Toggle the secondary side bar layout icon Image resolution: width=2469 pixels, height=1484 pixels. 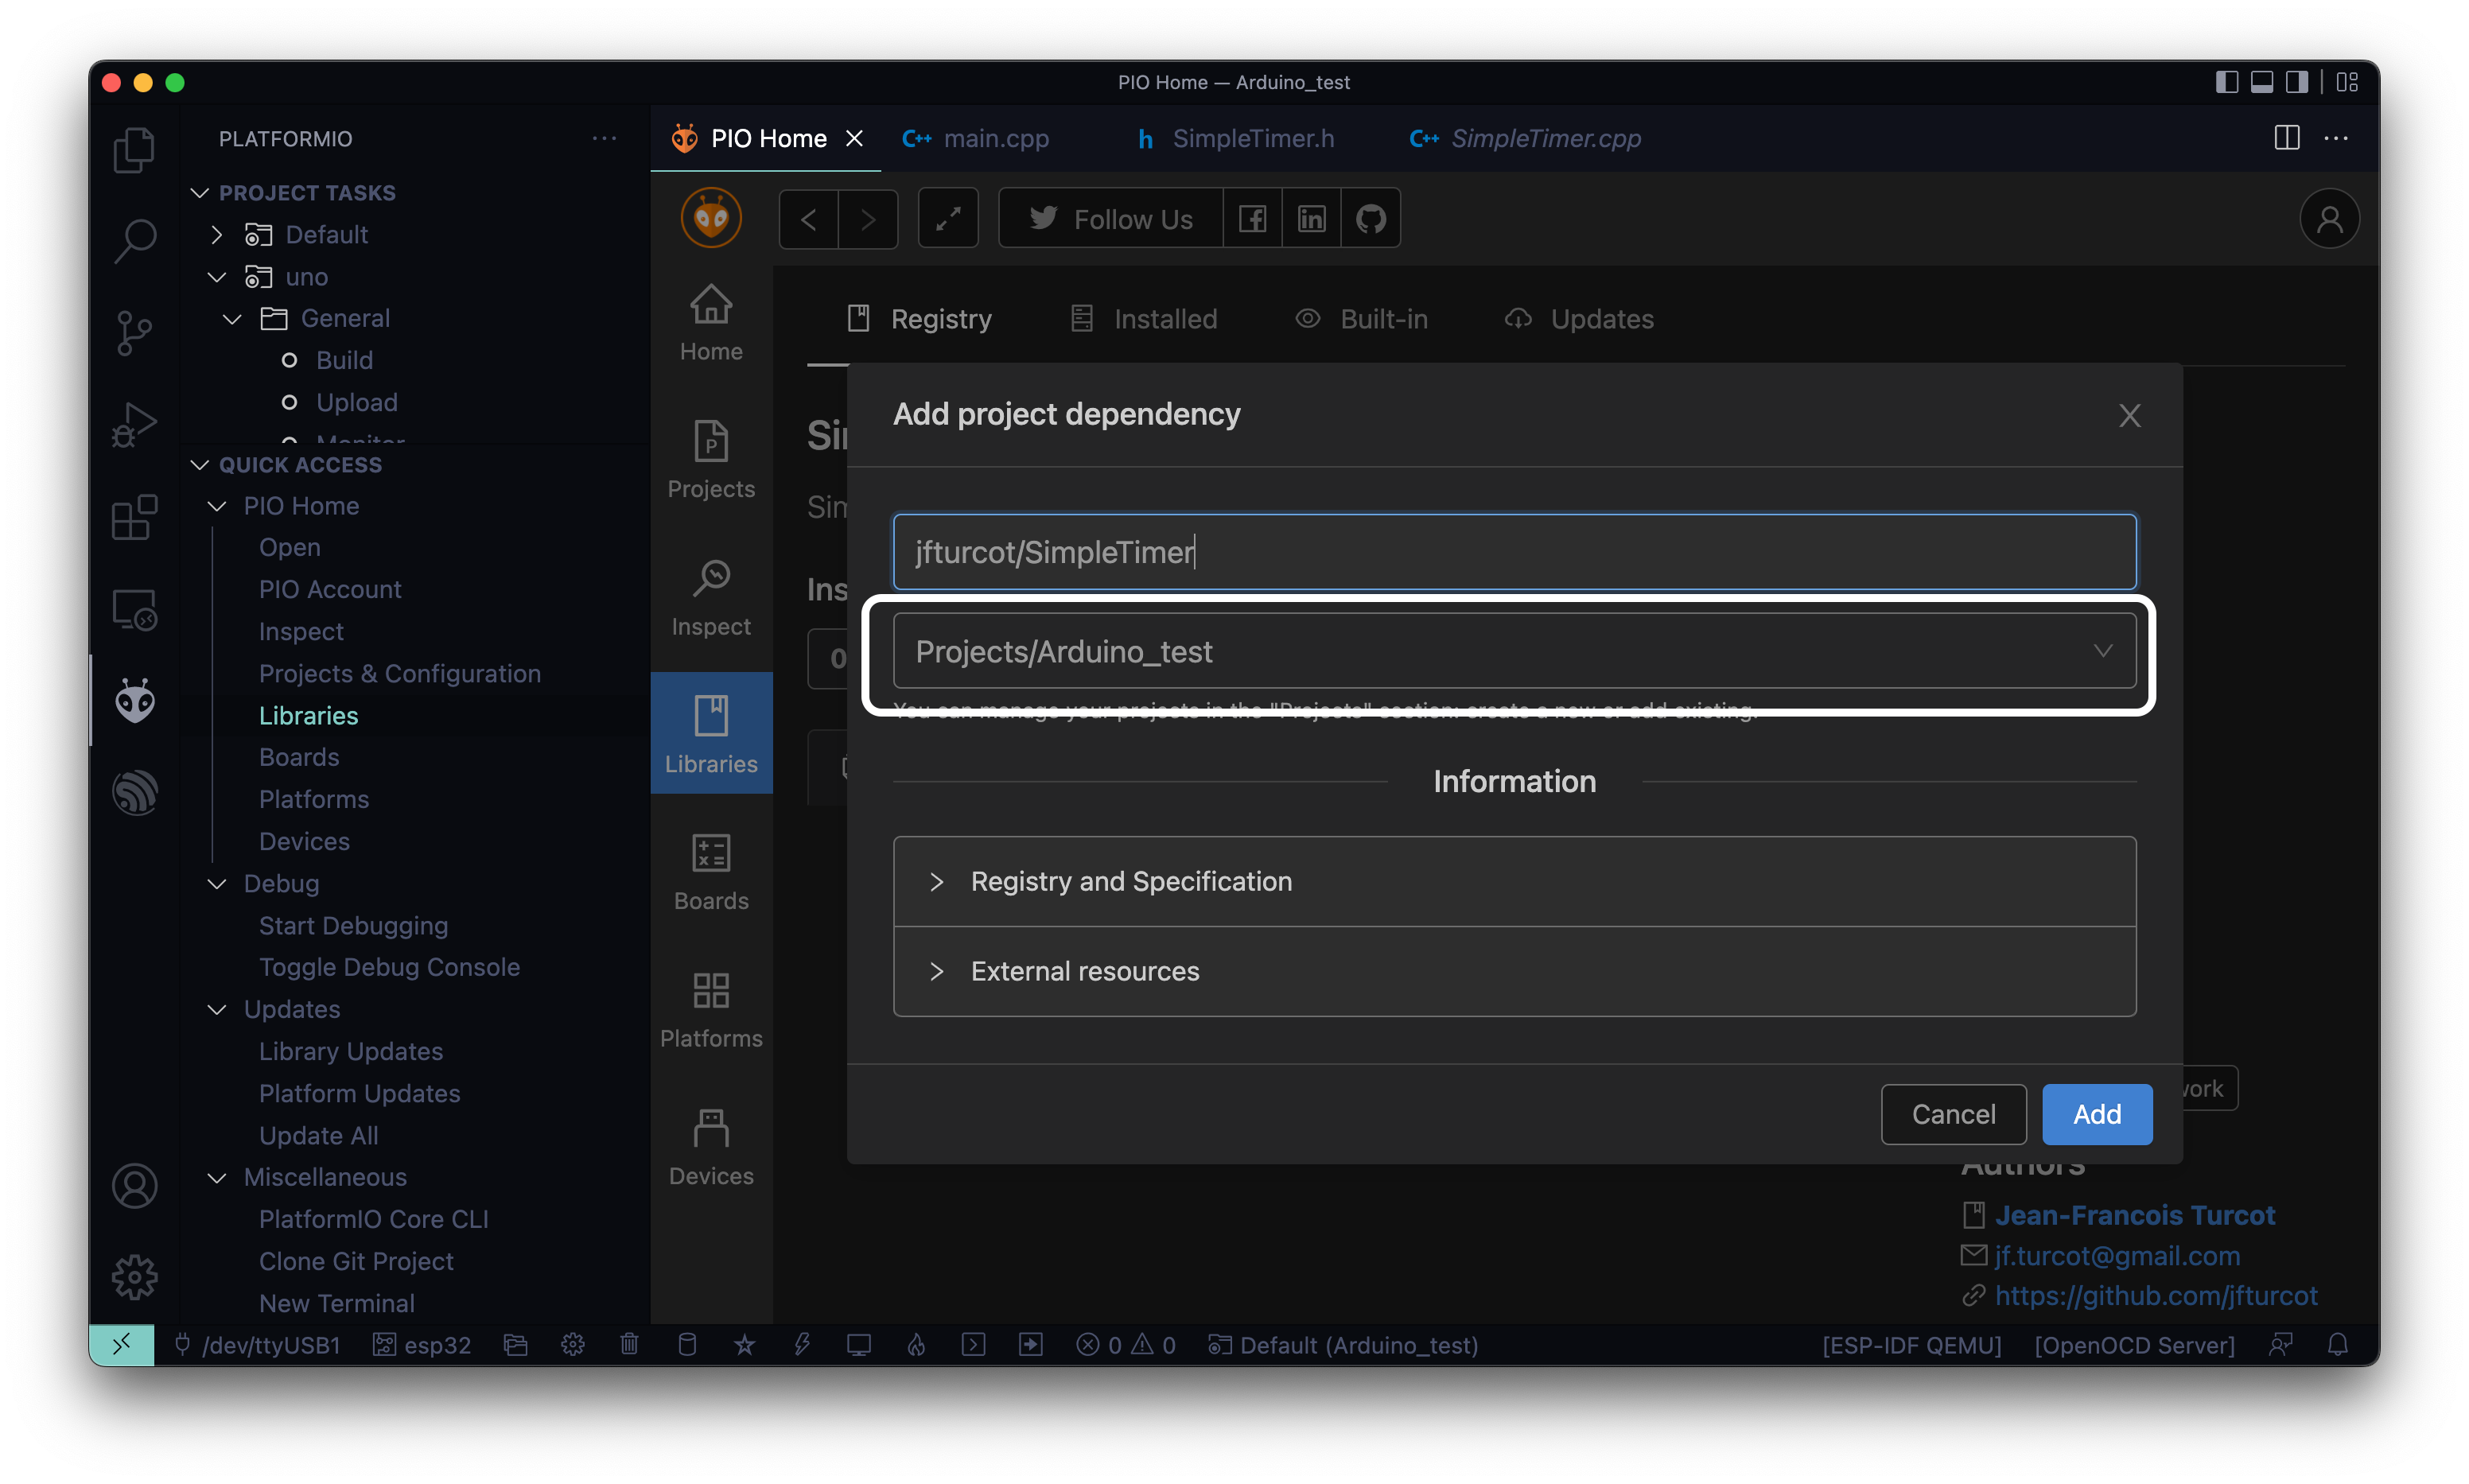coord(2297,82)
